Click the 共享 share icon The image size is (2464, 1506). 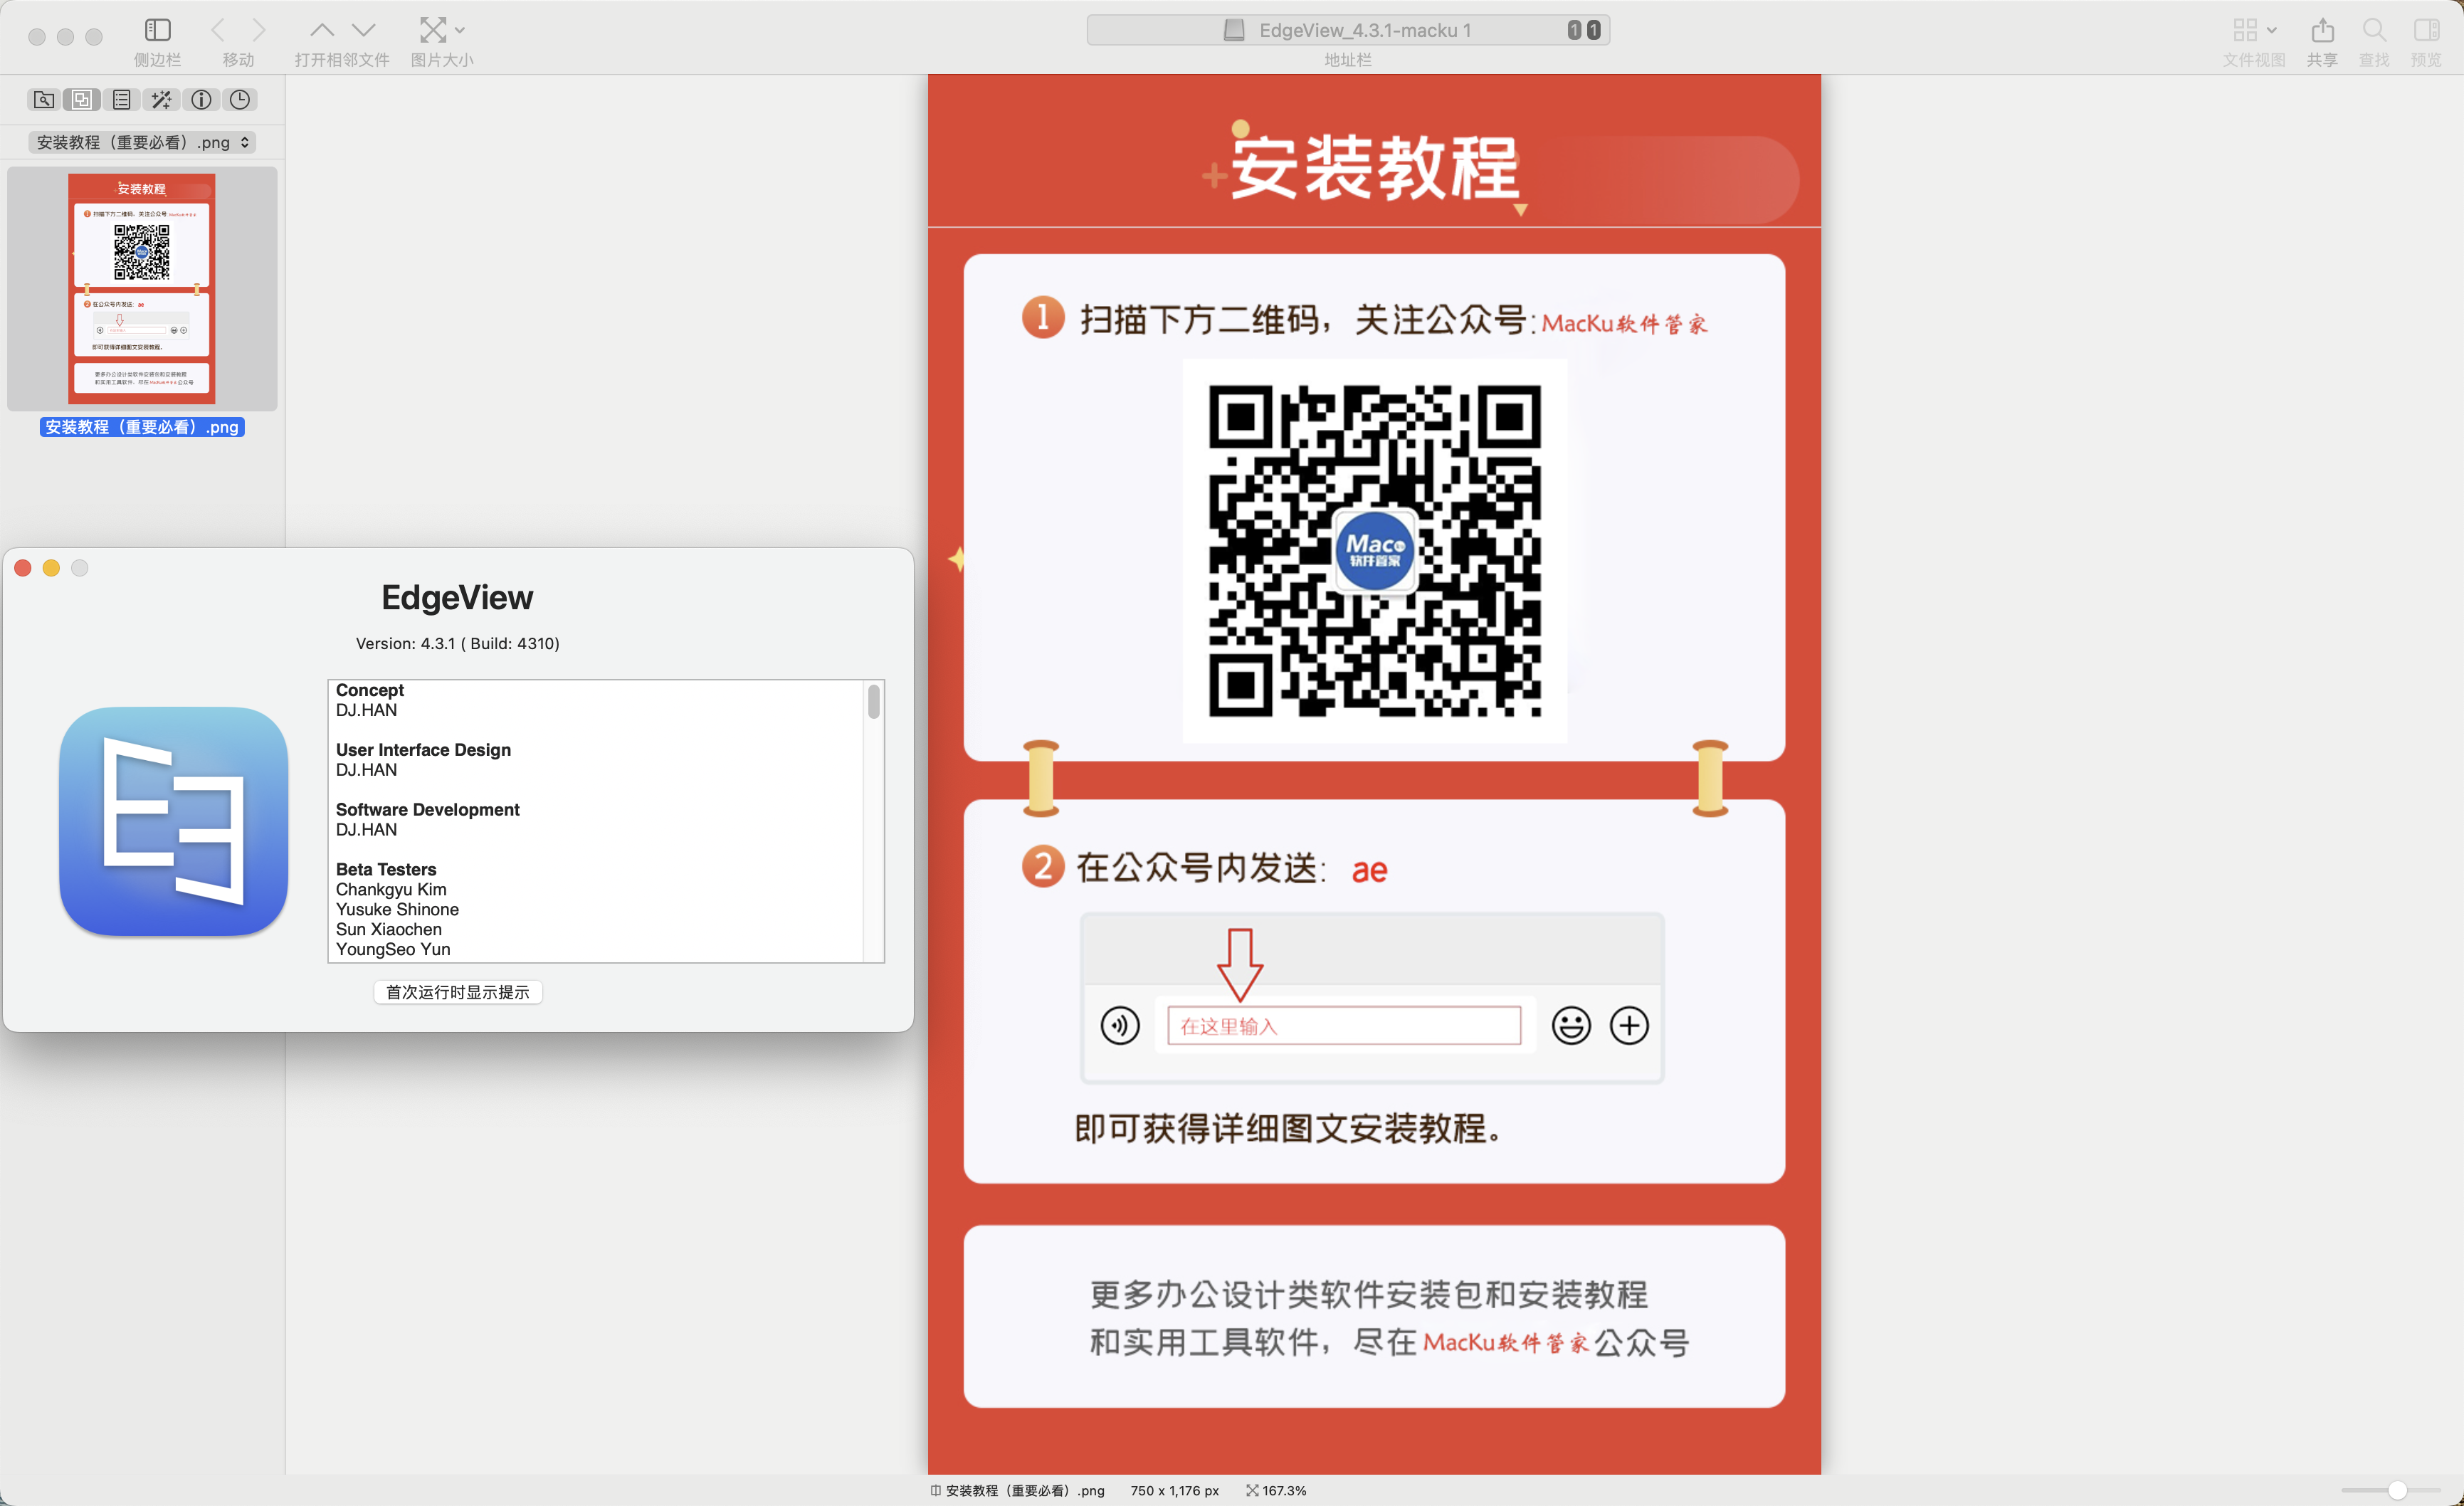click(2322, 30)
